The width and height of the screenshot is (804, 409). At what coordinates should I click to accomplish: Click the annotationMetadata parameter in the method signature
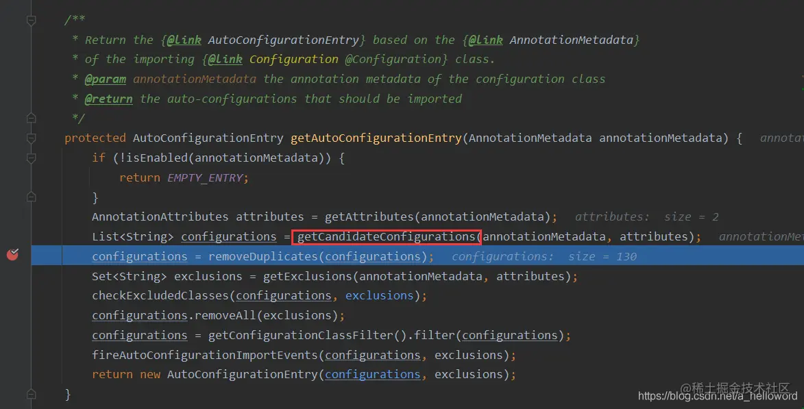661,138
